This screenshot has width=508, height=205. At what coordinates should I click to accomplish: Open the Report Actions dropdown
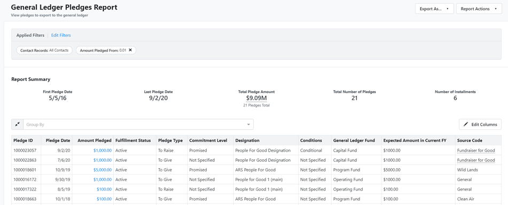pyautogui.click(x=479, y=9)
